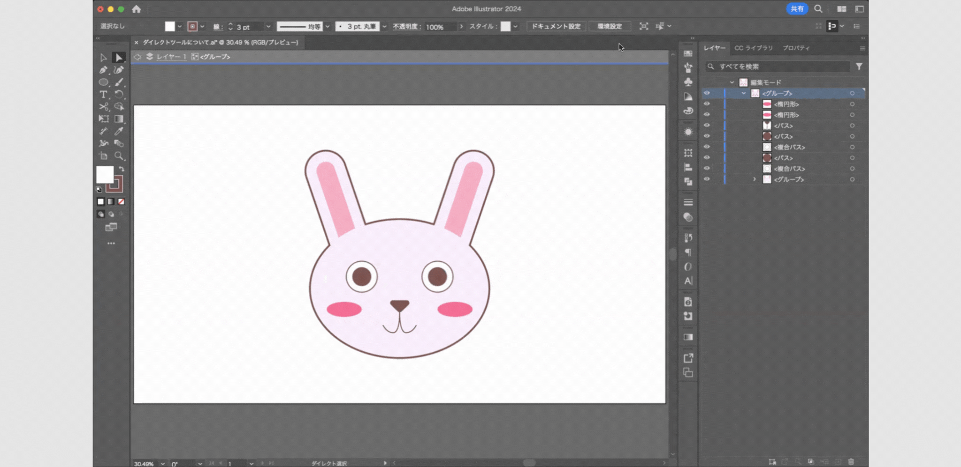Expand the nested <グループ> at bottom
Image resolution: width=961 pixels, height=467 pixels.
pos(755,179)
